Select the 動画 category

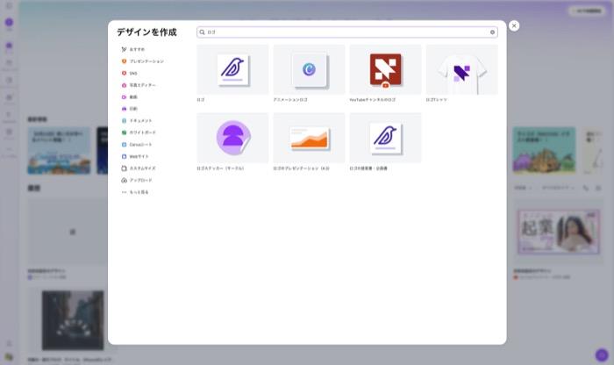130,97
